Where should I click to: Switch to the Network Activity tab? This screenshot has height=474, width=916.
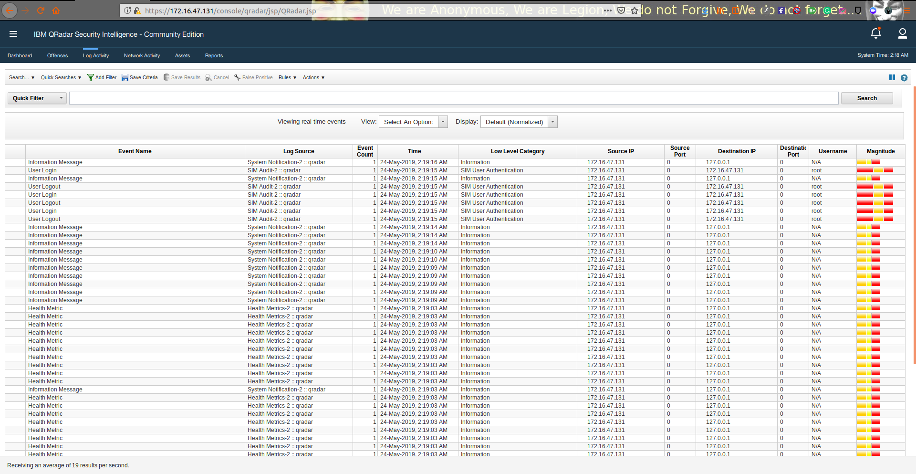click(x=141, y=55)
